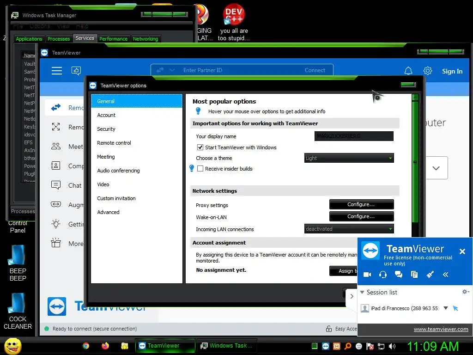This screenshot has height=355, width=473.
Task: Open the TeamViewer hamburger menu
Action: [56, 71]
